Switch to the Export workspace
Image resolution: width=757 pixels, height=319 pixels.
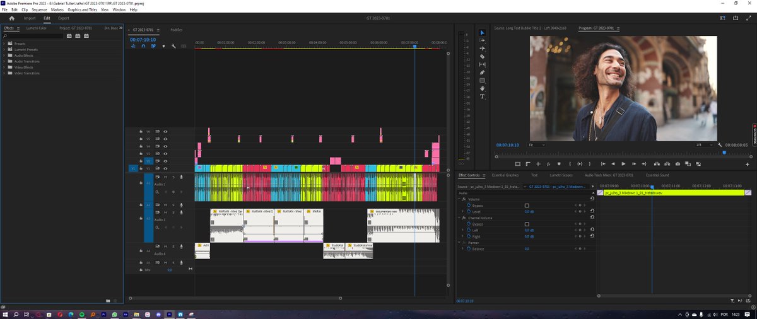[x=64, y=18]
